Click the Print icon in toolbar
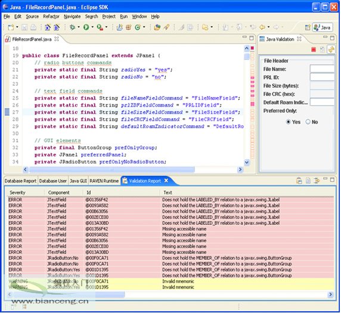This screenshot has height=313, width=341. coord(33,27)
